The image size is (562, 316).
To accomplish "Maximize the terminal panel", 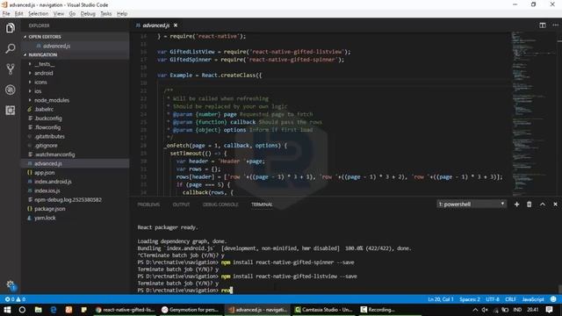I will (x=543, y=205).
